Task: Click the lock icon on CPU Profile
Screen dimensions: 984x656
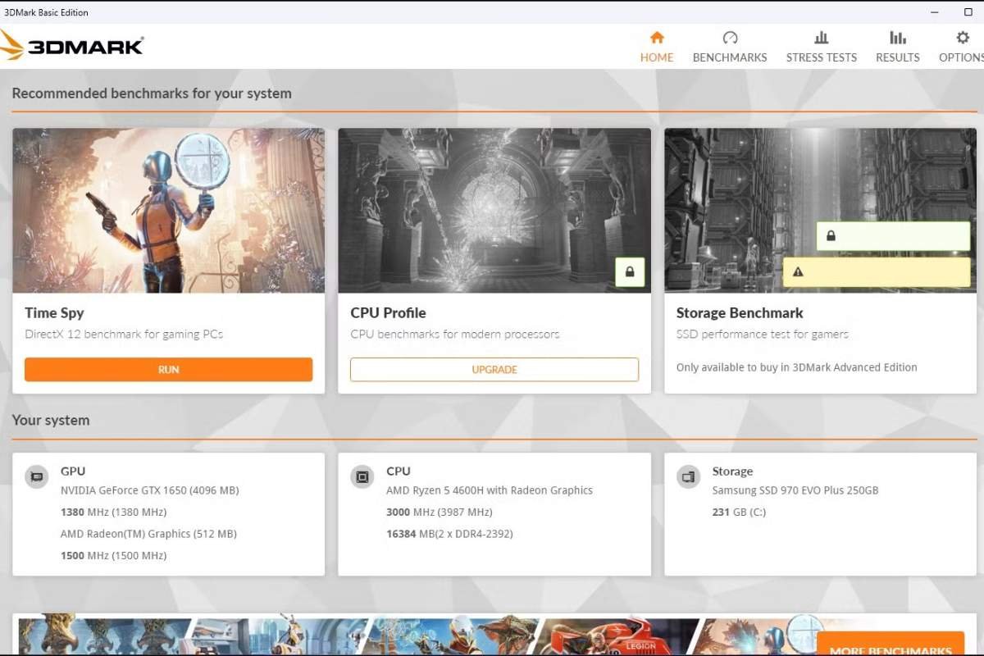Action: 630,272
